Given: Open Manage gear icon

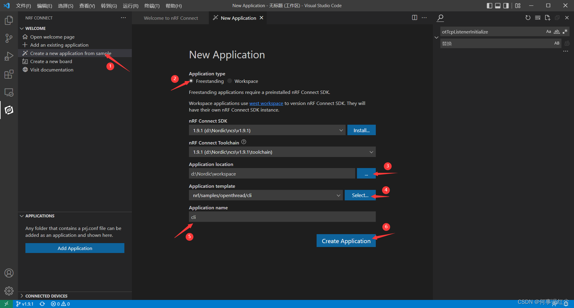Looking at the screenshot, I should [9, 291].
